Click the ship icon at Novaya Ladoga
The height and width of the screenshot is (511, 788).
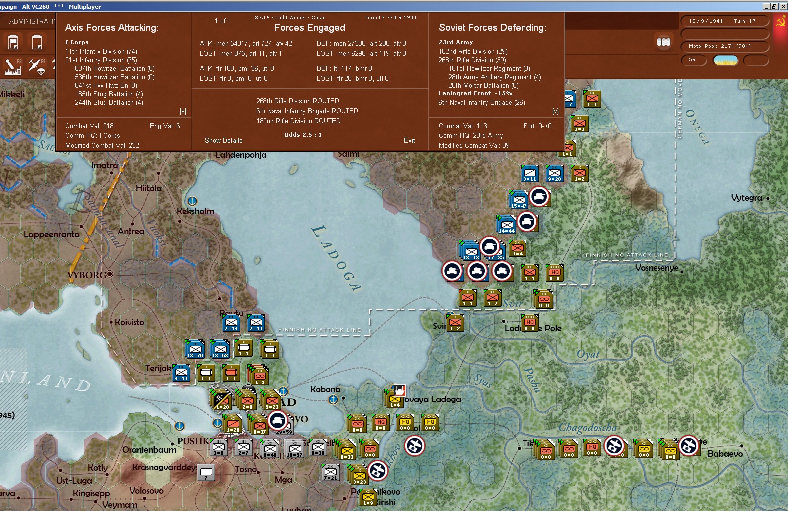tap(399, 390)
